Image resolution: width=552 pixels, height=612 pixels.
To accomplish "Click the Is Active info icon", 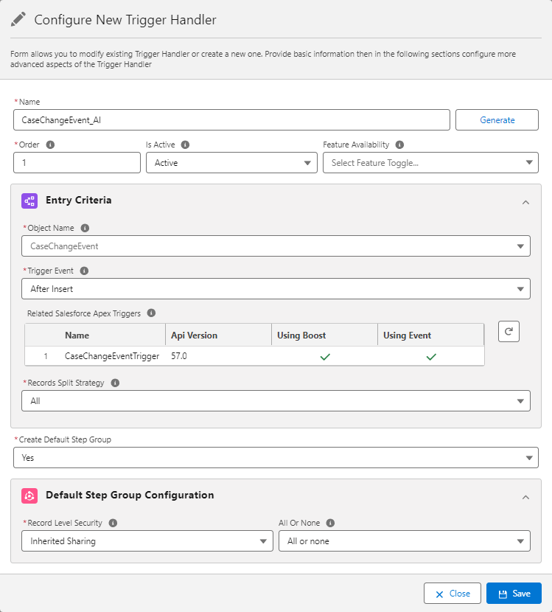I will pyautogui.click(x=184, y=145).
